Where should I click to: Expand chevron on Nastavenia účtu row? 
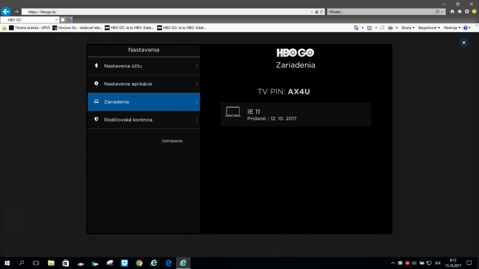(x=197, y=66)
